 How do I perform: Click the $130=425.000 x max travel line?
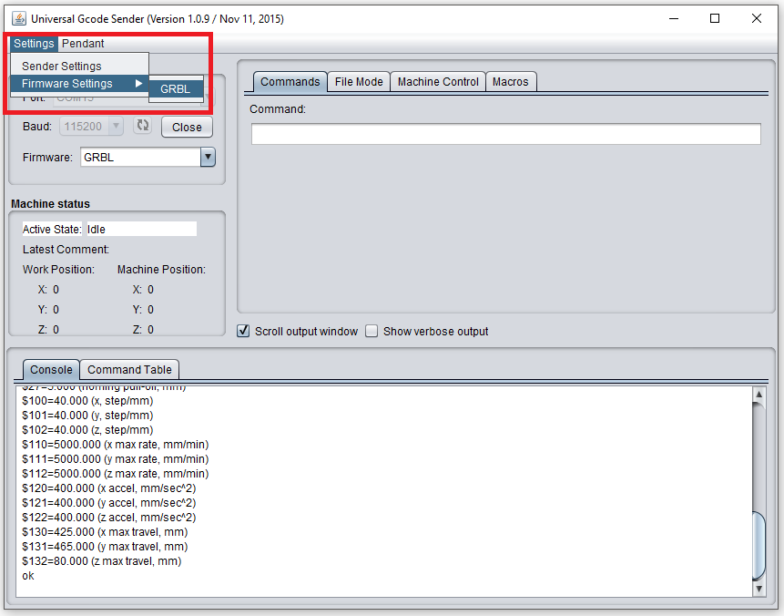105,531
